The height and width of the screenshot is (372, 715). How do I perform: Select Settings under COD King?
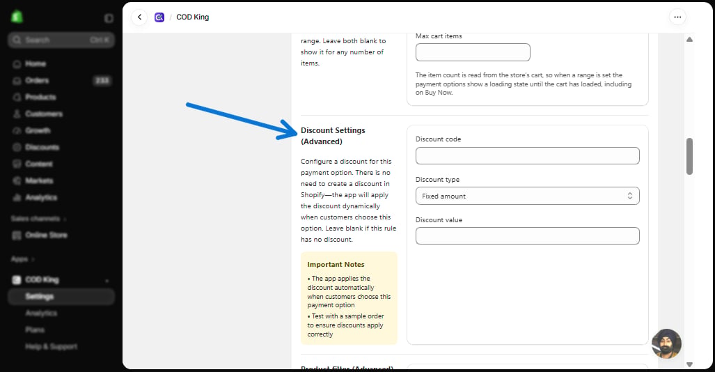tap(61, 297)
